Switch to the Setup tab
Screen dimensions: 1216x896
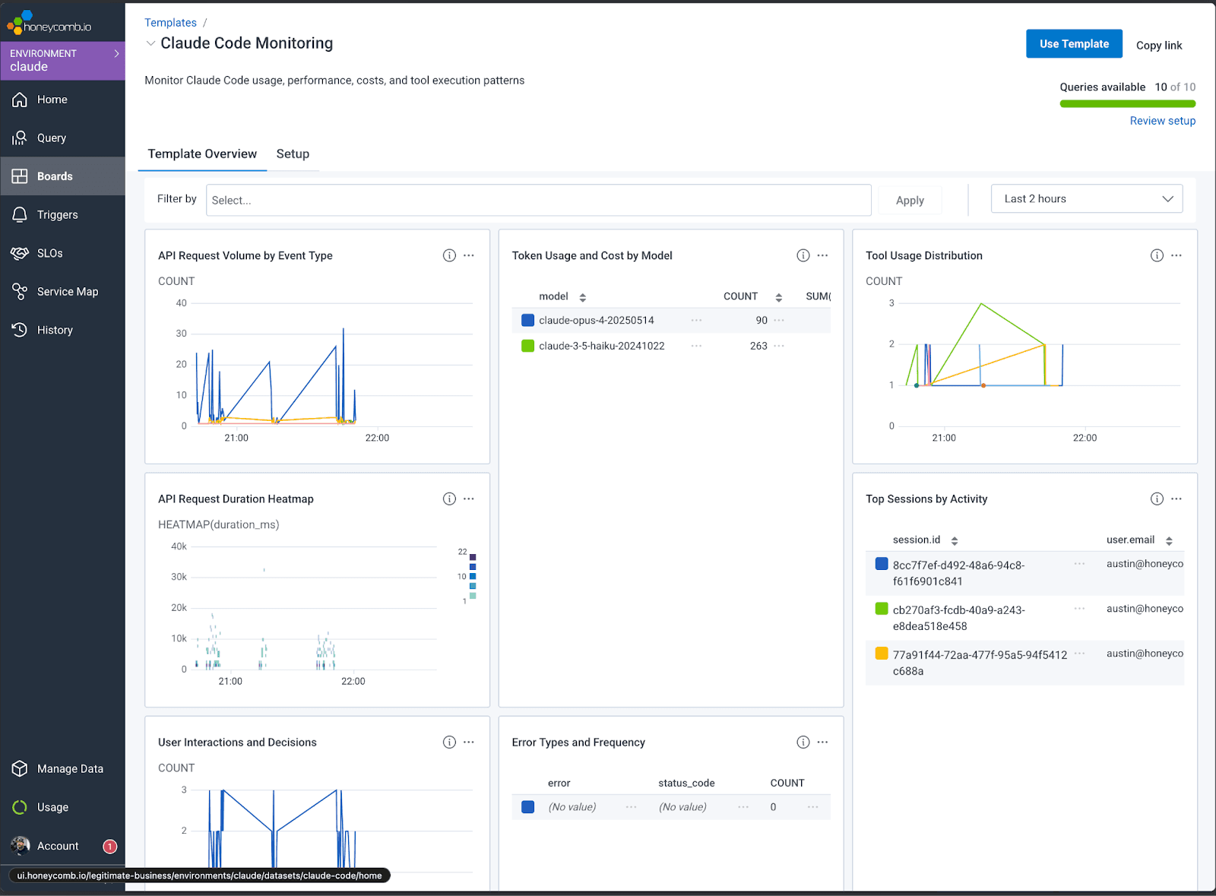tap(293, 154)
